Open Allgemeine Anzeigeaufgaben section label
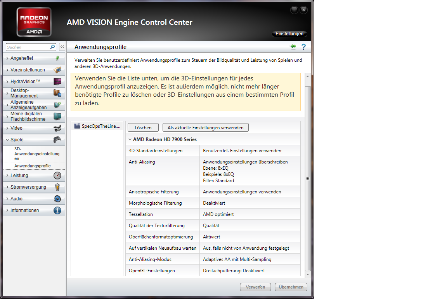This screenshot has width=447, height=299. [x=28, y=105]
